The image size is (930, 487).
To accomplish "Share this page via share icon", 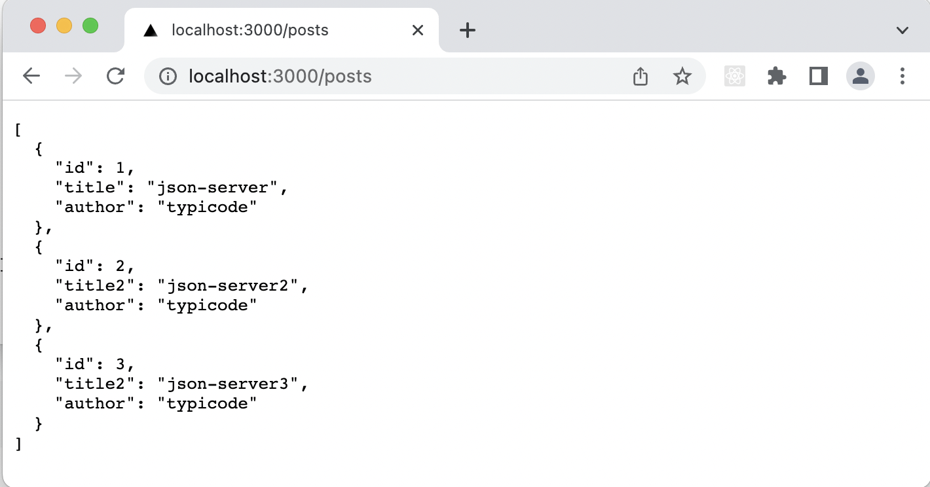I will [x=641, y=77].
